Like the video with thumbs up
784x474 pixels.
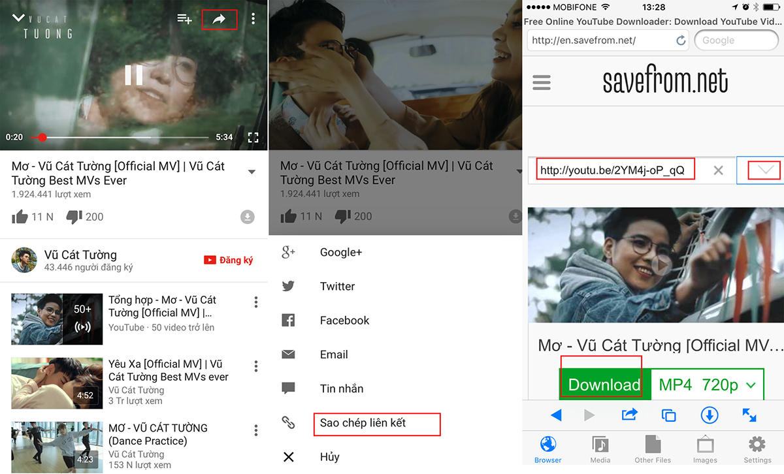[x=20, y=217]
